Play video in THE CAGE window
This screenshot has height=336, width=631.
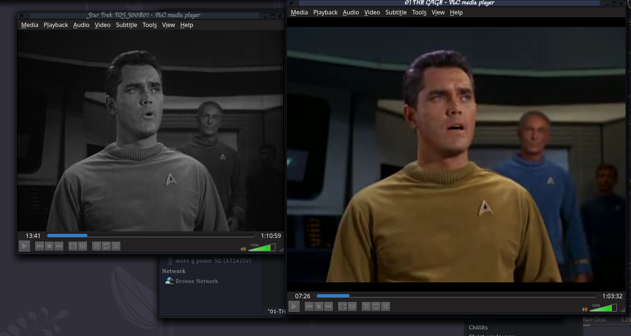pos(294,306)
